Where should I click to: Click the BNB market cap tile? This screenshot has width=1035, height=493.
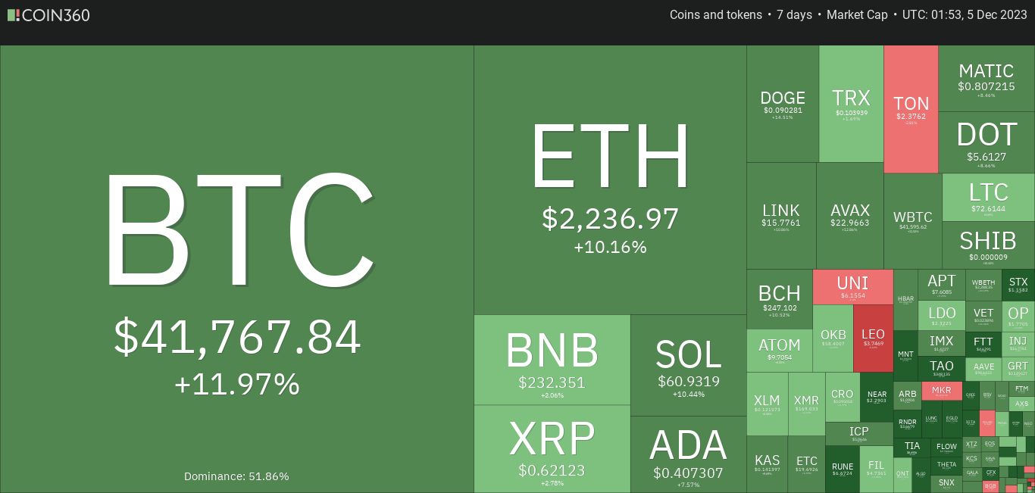point(552,360)
